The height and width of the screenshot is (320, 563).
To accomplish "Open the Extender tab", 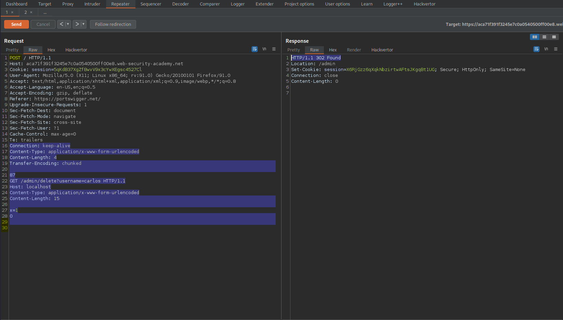I will [x=265, y=4].
